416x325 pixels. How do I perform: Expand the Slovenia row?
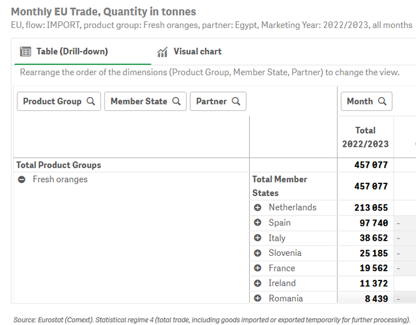(x=258, y=253)
